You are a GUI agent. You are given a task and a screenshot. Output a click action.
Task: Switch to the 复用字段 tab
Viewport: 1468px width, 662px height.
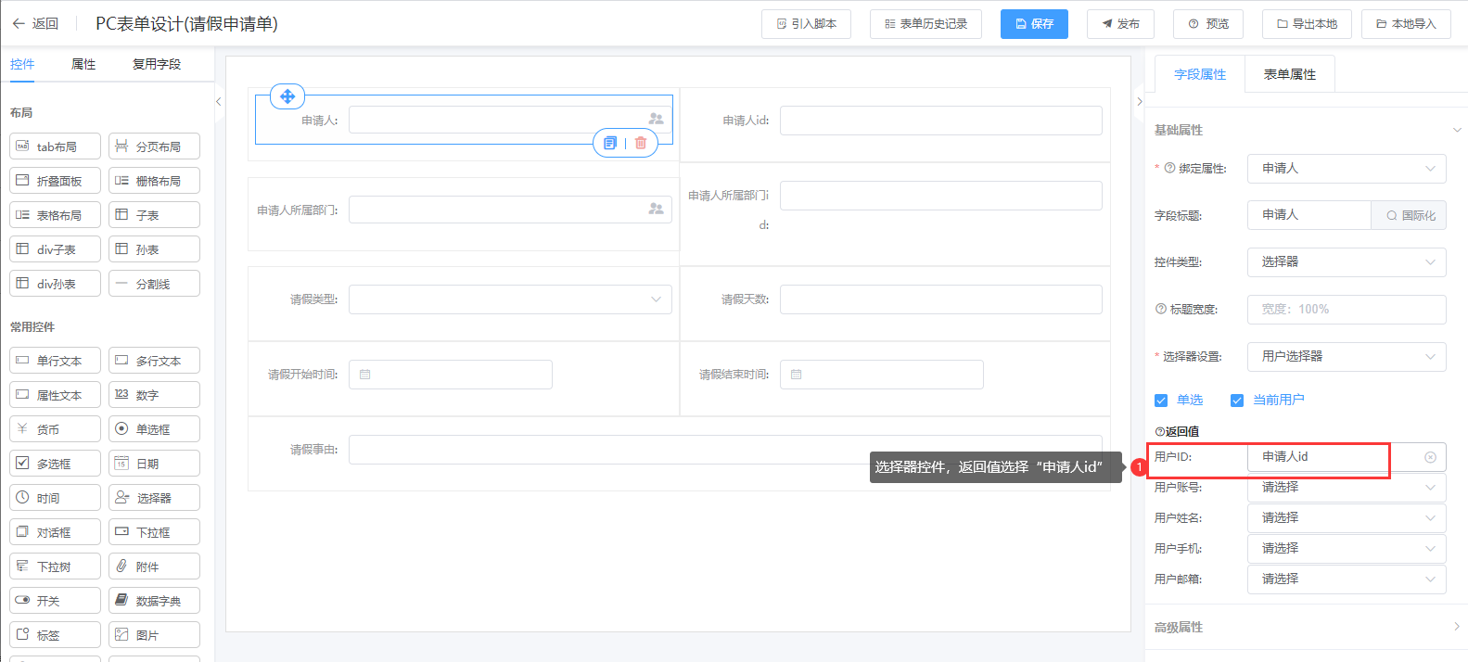tap(157, 64)
